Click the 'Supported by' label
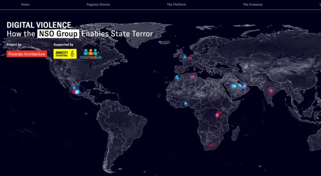Screen dimensions: 321x176 point(63,45)
